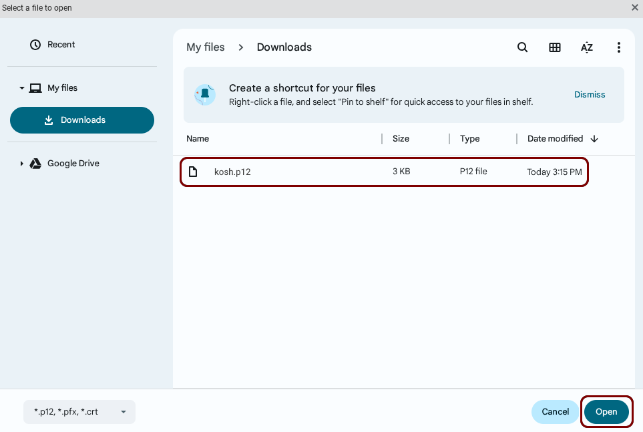The width and height of the screenshot is (643, 432).
Task: Sort files by Size column
Action: pos(401,139)
